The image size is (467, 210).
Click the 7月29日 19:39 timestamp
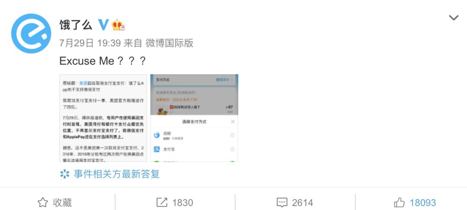90,43
